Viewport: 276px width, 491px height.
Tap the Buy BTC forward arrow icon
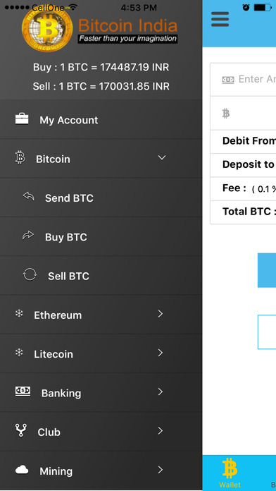click(x=28, y=235)
